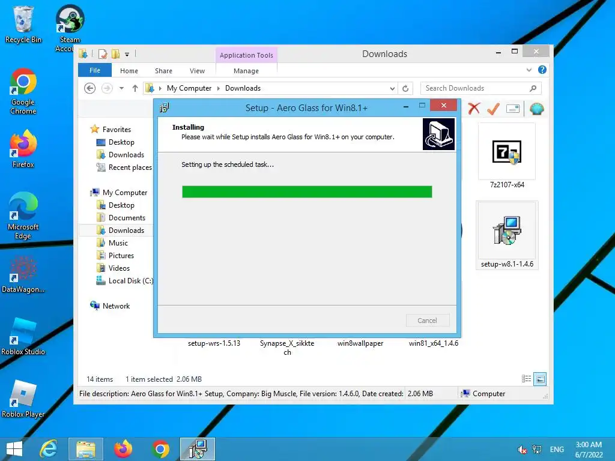This screenshot has height=461, width=615.
Task: Click the rename icon in Explorer ribbon
Action: click(x=513, y=109)
